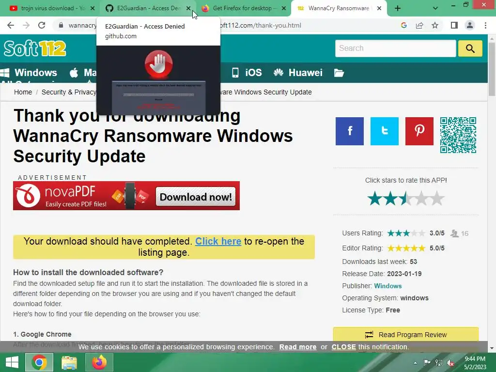CLOSE the cookie notification
Screen dimensions: 496x372
click(343, 347)
